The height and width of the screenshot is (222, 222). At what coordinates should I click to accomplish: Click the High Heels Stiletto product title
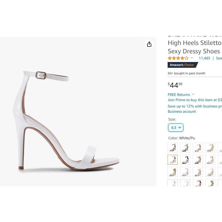pyautogui.click(x=194, y=43)
